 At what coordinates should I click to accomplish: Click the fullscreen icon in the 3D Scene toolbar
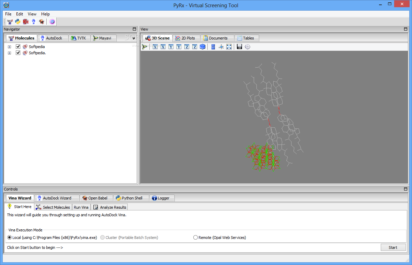(x=229, y=47)
